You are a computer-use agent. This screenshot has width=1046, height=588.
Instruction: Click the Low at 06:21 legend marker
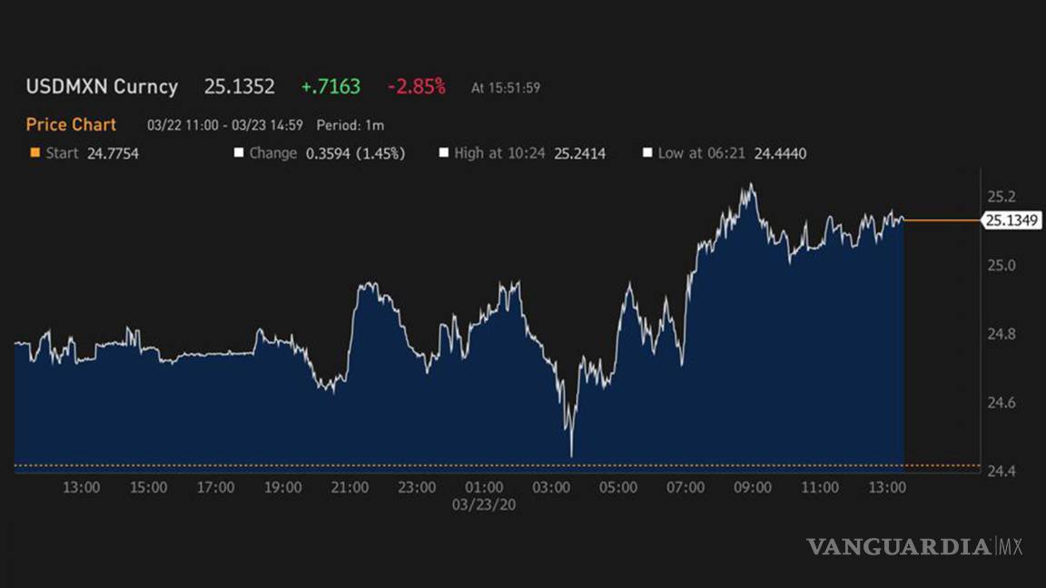point(647,153)
